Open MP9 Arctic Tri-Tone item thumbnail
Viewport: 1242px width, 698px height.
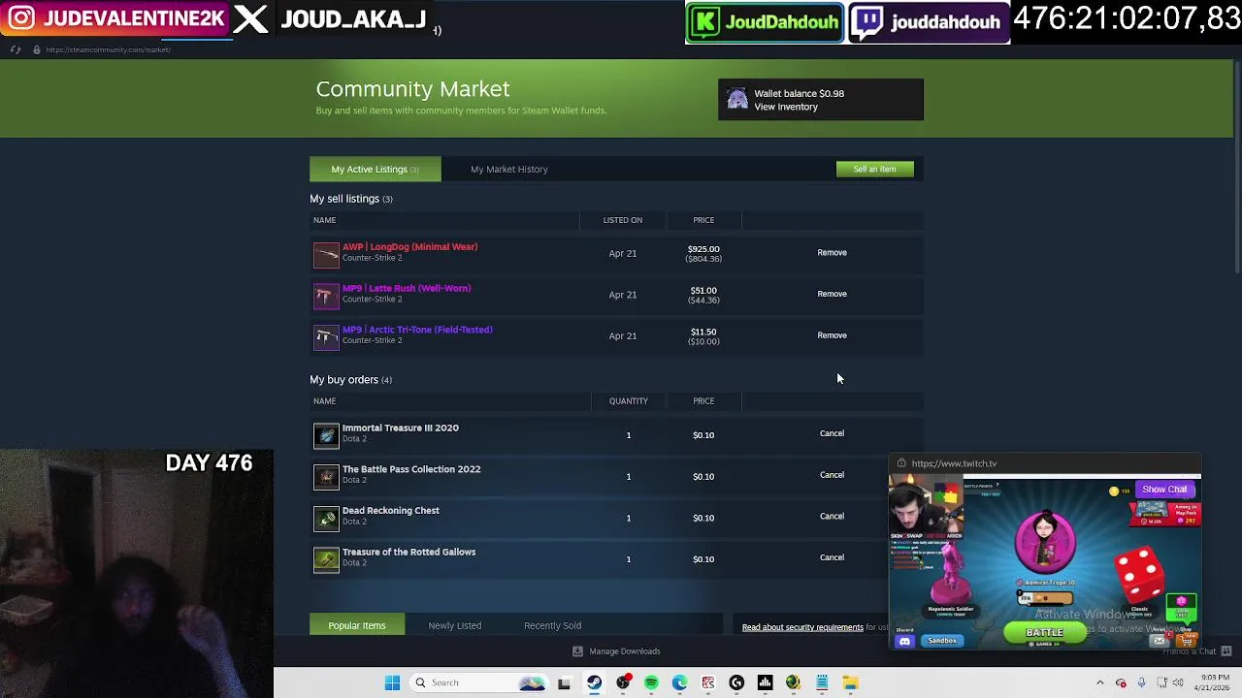[x=326, y=336]
